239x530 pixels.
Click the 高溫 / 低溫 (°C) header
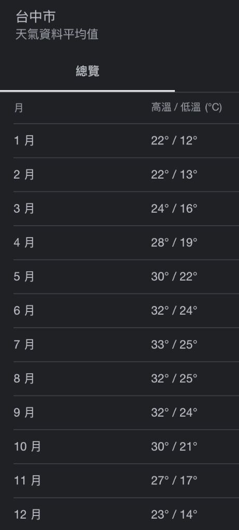[187, 108]
